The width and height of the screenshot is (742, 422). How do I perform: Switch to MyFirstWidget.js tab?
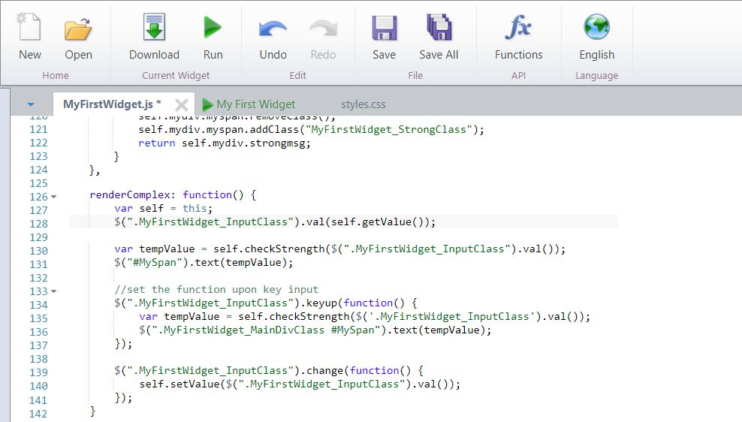tap(112, 104)
